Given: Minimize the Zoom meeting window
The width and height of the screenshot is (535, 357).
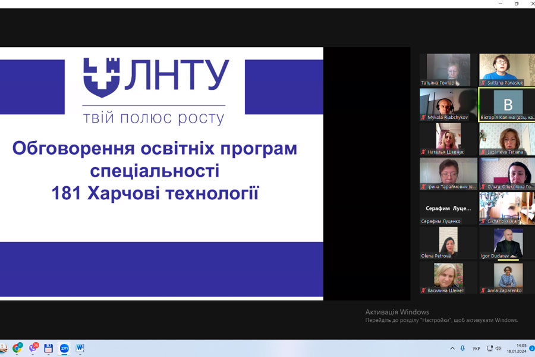Looking at the screenshot, I should click(501, 4).
